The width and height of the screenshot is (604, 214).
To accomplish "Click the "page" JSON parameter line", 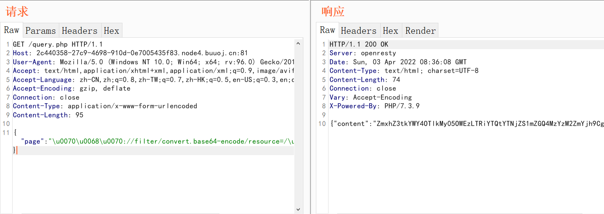I will click(x=157, y=141).
